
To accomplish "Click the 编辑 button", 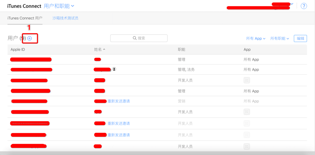I will pos(300,38).
